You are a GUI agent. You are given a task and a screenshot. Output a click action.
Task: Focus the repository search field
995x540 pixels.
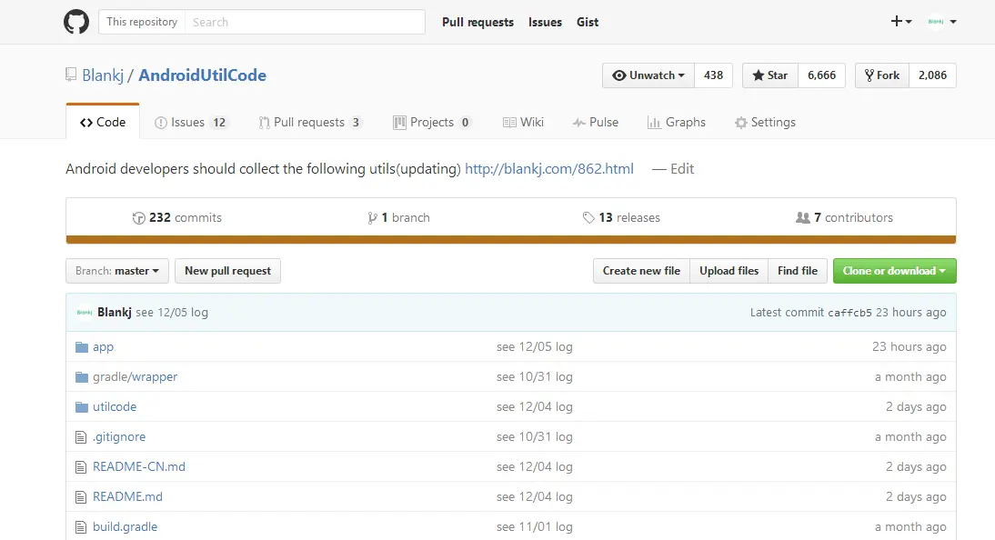tap(305, 22)
